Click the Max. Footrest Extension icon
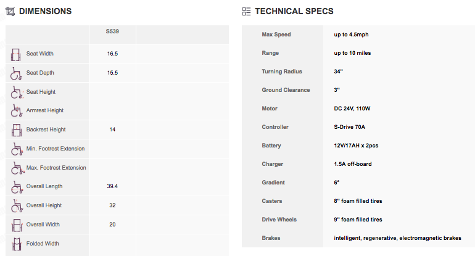Viewport: 475px width, 256px height. click(17, 168)
